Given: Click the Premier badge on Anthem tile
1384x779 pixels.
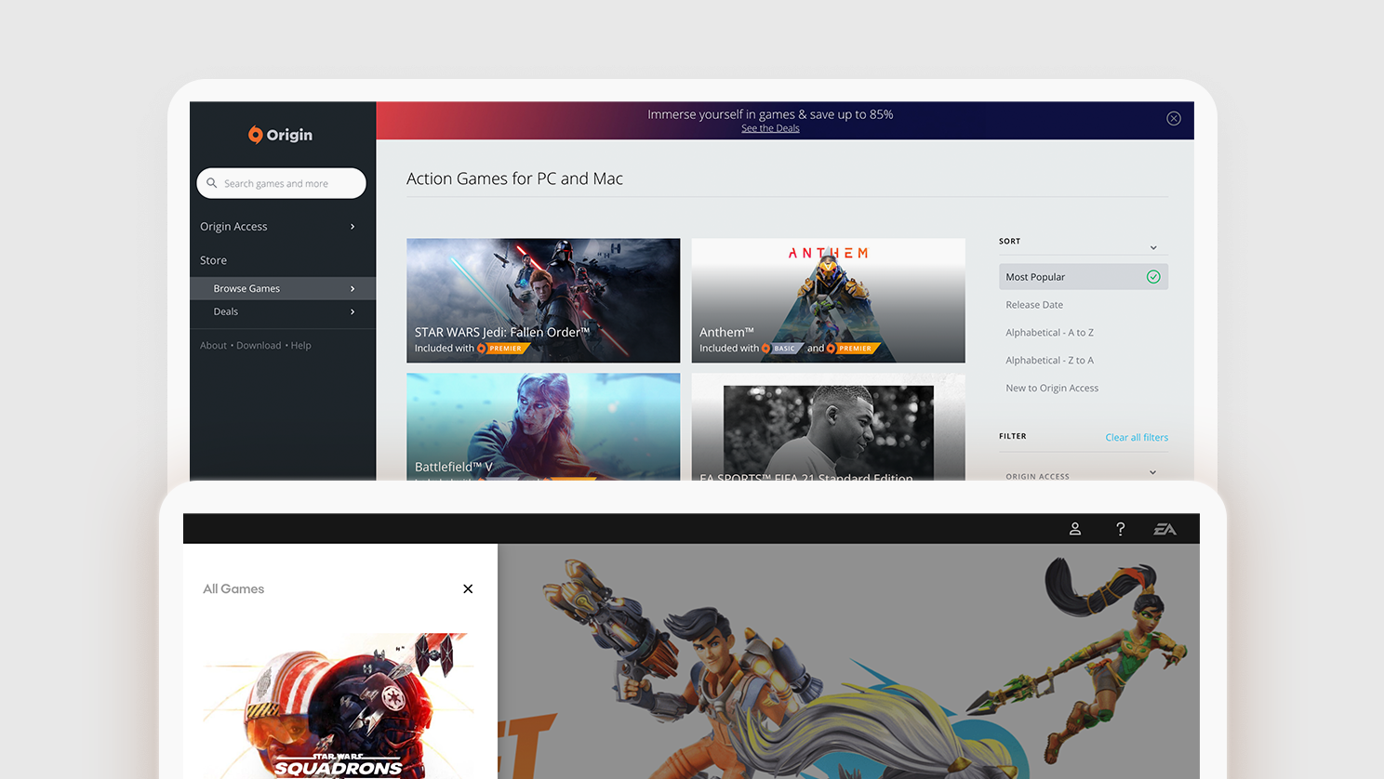Looking at the screenshot, I should tap(853, 349).
